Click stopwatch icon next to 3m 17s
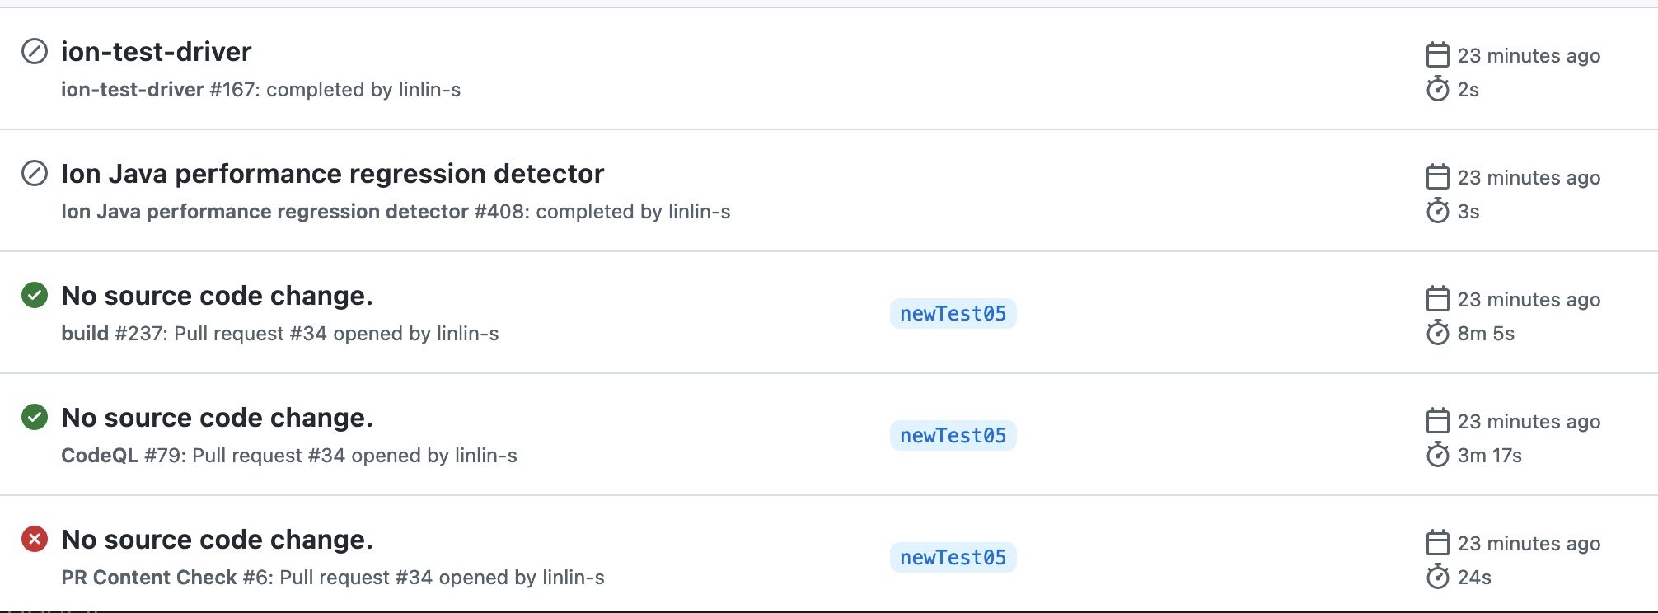Viewport: 1658px width, 613px height. [x=1437, y=455]
